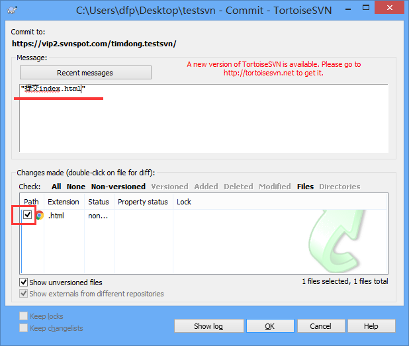Click the Chrome icon of the .html file

click(40, 216)
